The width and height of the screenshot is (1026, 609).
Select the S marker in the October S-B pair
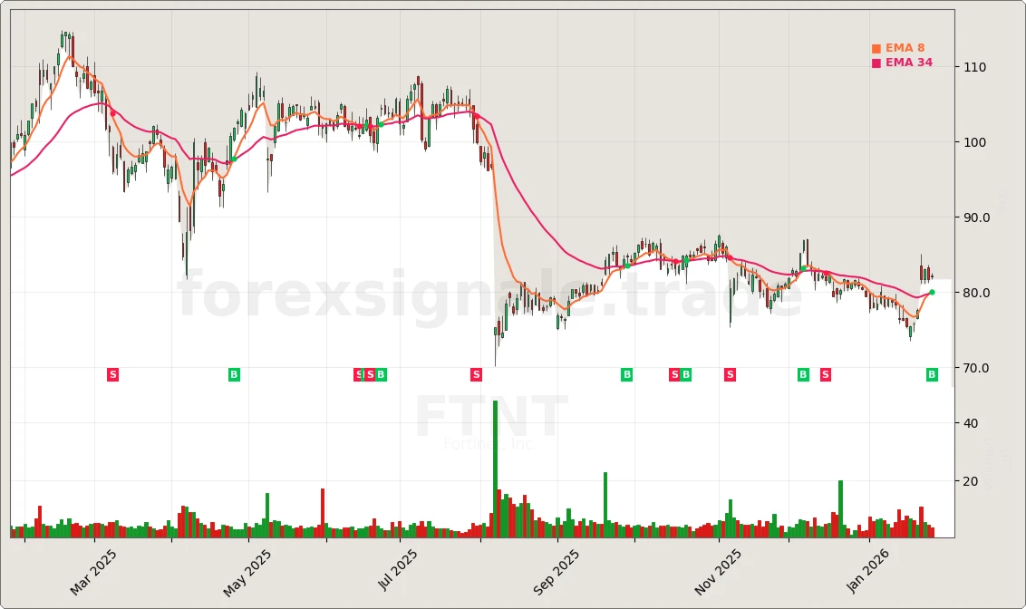point(674,373)
